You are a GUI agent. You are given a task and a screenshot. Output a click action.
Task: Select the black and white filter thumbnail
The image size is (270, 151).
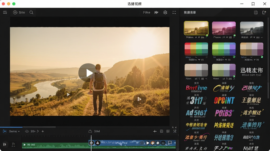click(252, 28)
